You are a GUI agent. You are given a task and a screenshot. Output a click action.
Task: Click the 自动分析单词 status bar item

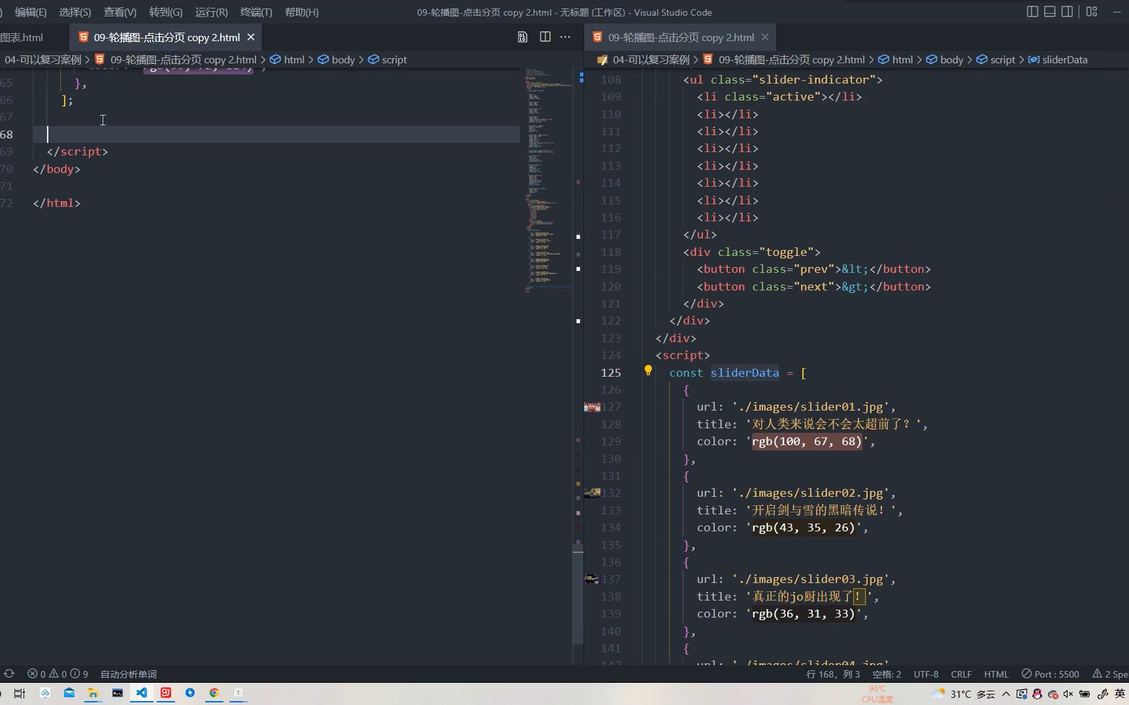[129, 674]
